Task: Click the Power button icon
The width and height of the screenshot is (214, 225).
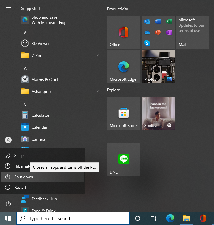Action: click(x=8, y=204)
